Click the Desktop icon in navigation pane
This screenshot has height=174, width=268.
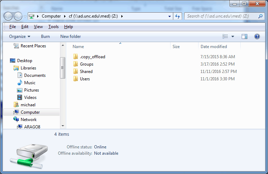pos(13,61)
